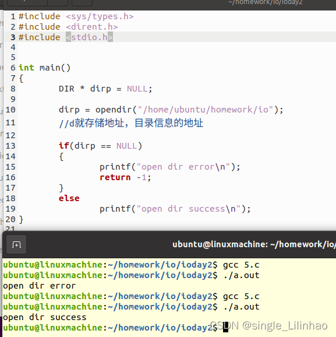This screenshot has width=336, height=337.
Task: Click terminal title ubuntu@linuxmachine
Action: click(254, 244)
